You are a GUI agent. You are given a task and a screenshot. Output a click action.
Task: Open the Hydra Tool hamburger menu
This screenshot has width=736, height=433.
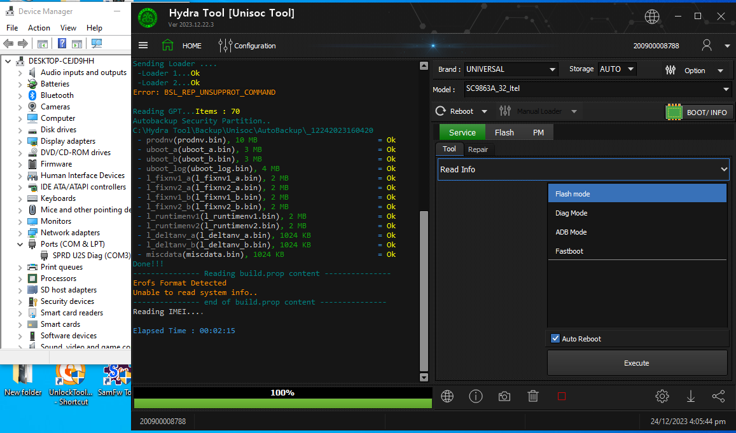pos(143,46)
